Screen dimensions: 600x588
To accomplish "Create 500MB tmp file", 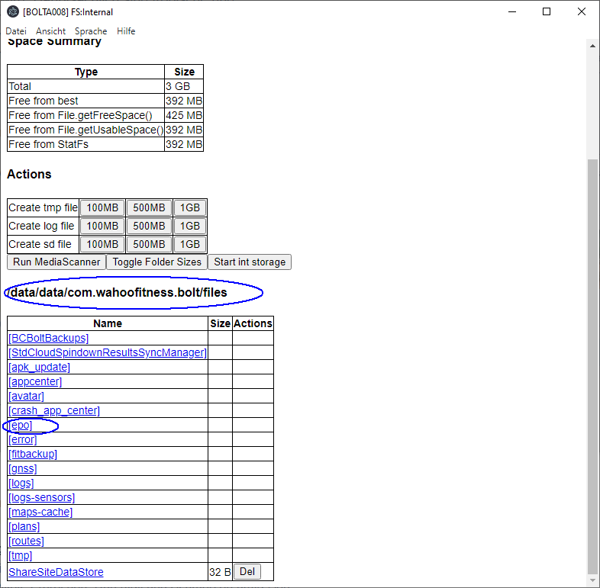I will pyautogui.click(x=149, y=207).
